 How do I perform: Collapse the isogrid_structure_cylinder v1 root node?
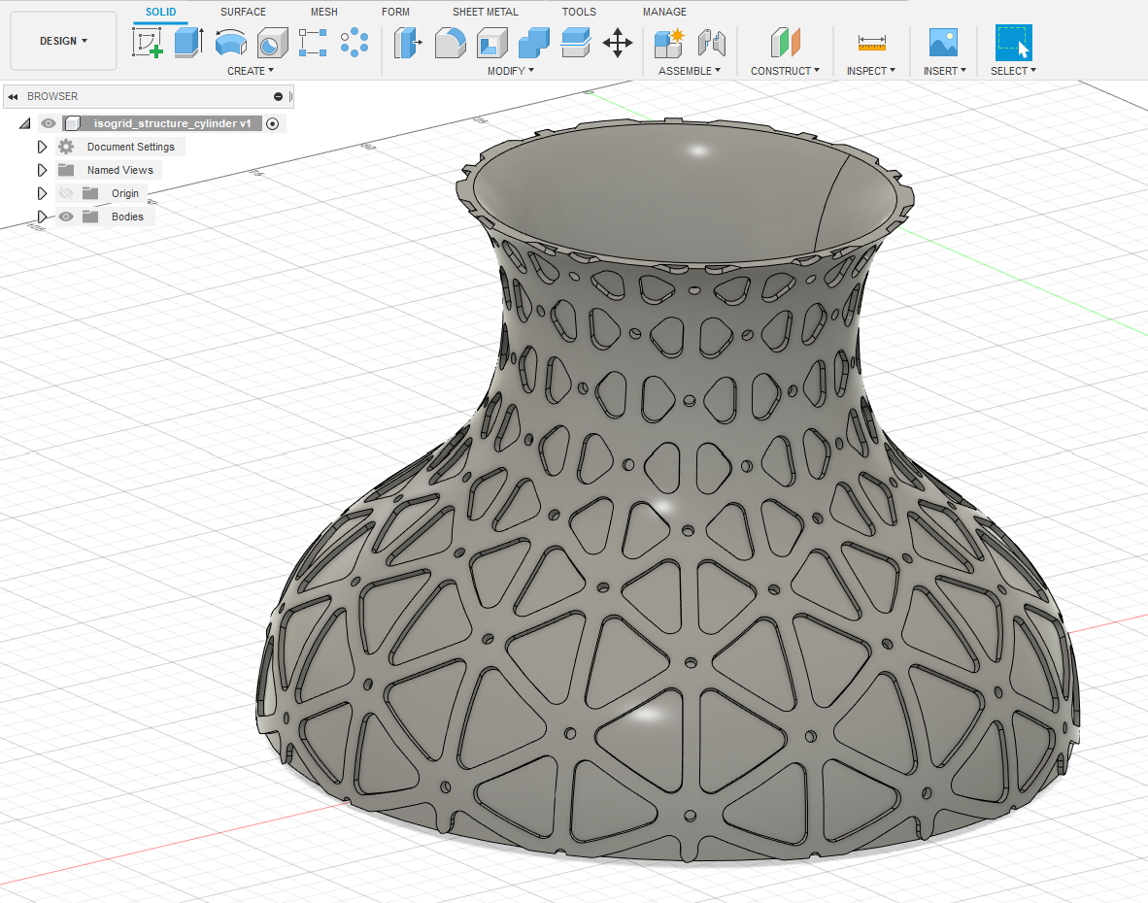coord(25,123)
